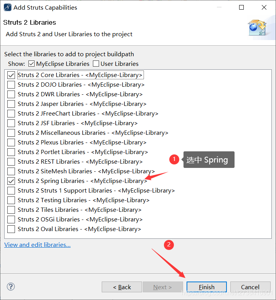The image size is (276, 300).
Task: Select 'Struts 2 Portlet Libraries' row text
Action: coord(83,152)
